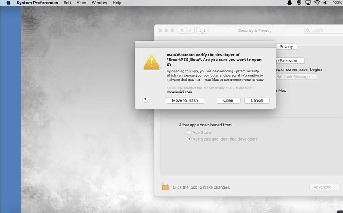
Task: Click the Advanced button
Action: (324, 187)
